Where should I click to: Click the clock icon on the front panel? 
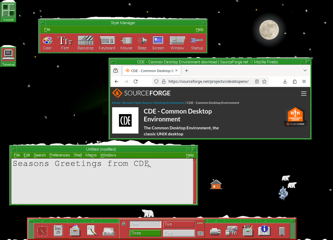[x=42, y=231]
